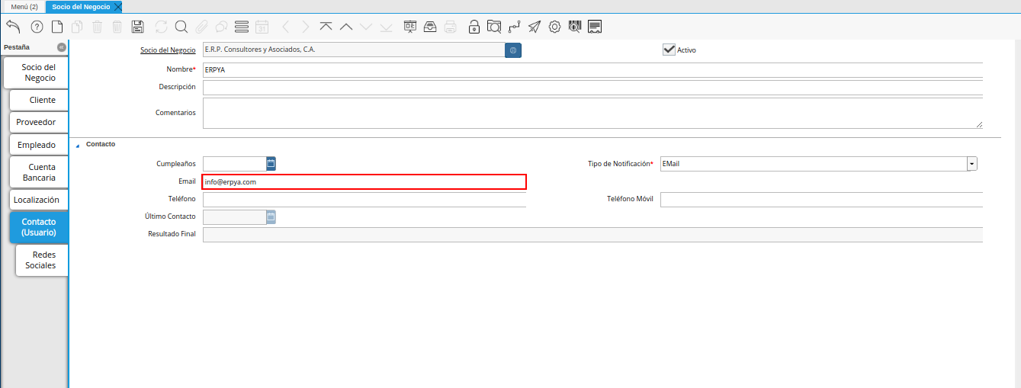Image resolution: width=1021 pixels, height=388 pixels.
Task: Click the attachment paperclip icon
Action: click(x=201, y=27)
